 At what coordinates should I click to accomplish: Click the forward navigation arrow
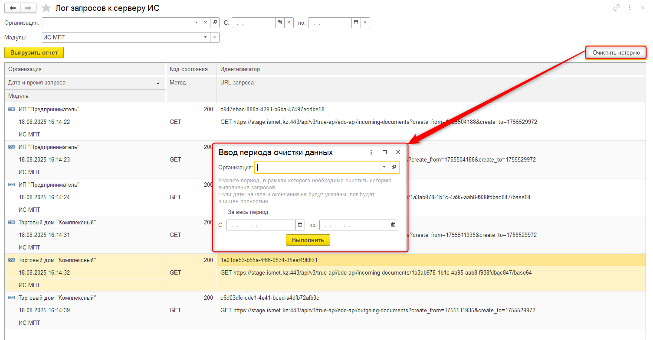tap(28, 8)
